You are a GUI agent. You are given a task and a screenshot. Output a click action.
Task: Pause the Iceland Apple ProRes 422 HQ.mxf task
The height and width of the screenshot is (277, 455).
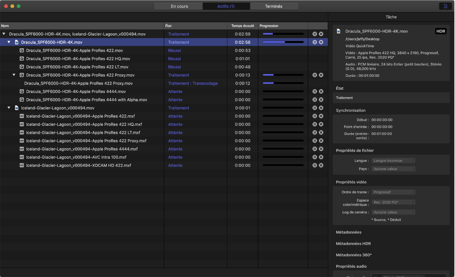point(315,124)
